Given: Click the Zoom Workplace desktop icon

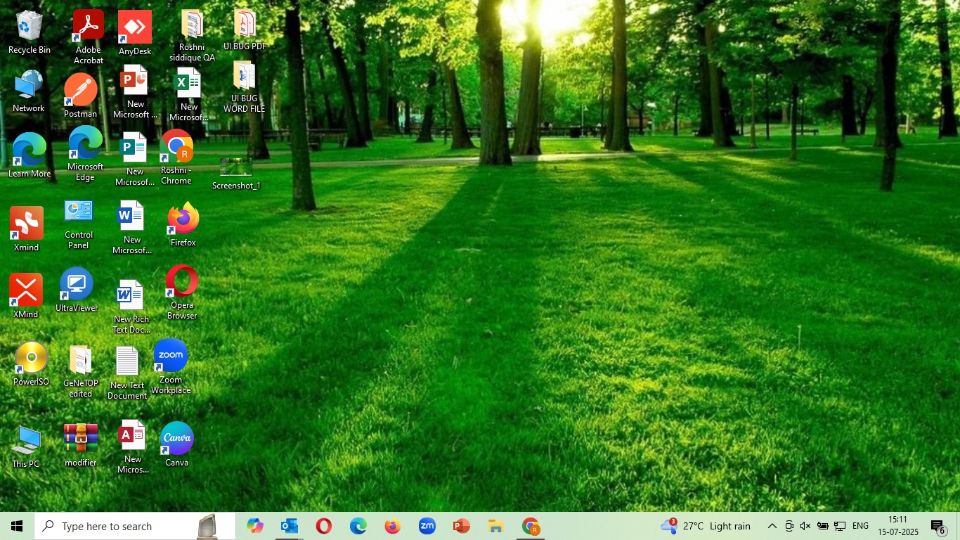Looking at the screenshot, I should 171,356.
